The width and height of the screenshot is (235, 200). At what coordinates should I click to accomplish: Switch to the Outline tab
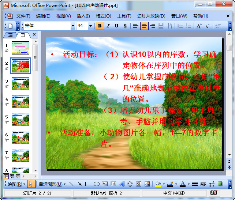pyautogui.click(x=10, y=35)
